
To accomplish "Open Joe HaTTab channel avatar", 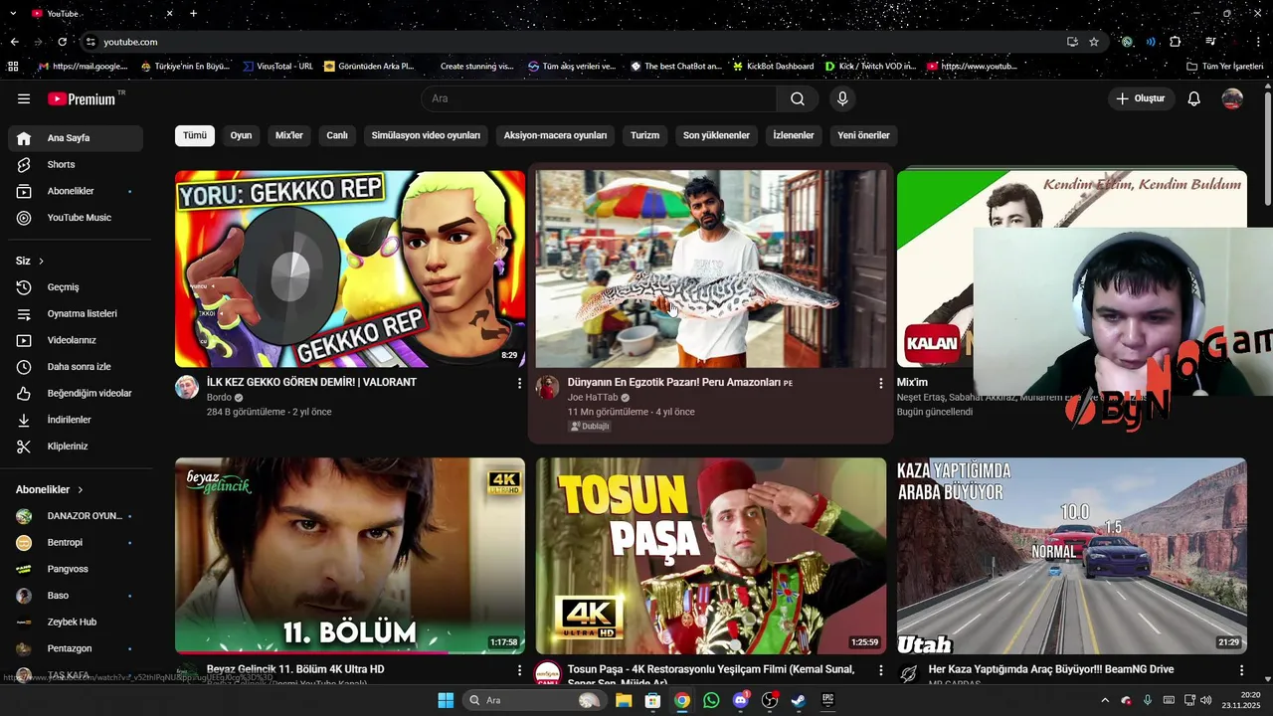I will tap(548, 388).
